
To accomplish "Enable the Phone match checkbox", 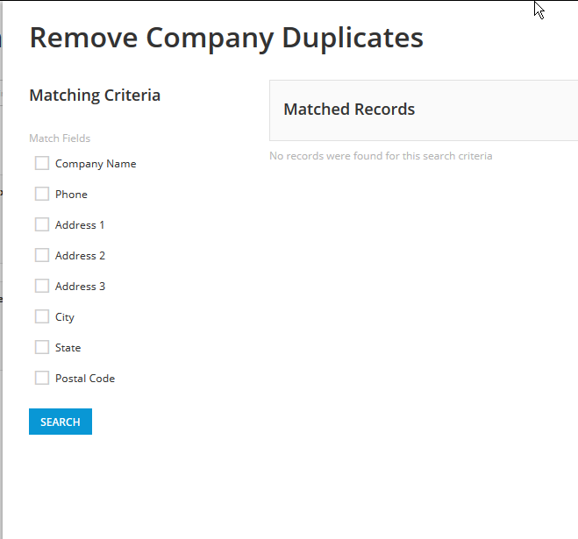I will [x=41, y=194].
